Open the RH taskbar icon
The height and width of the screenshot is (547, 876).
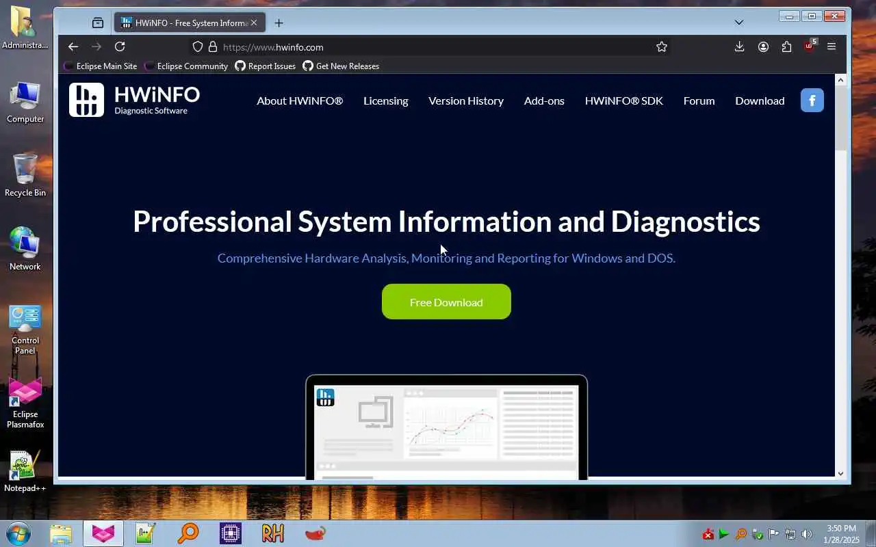[273, 533]
